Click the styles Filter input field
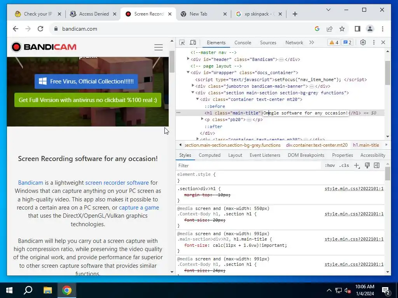 249,165
